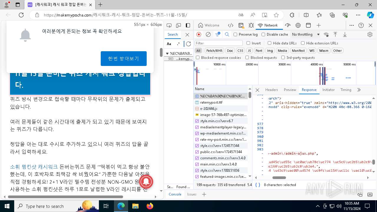Check Hide extension URLs

303,43
